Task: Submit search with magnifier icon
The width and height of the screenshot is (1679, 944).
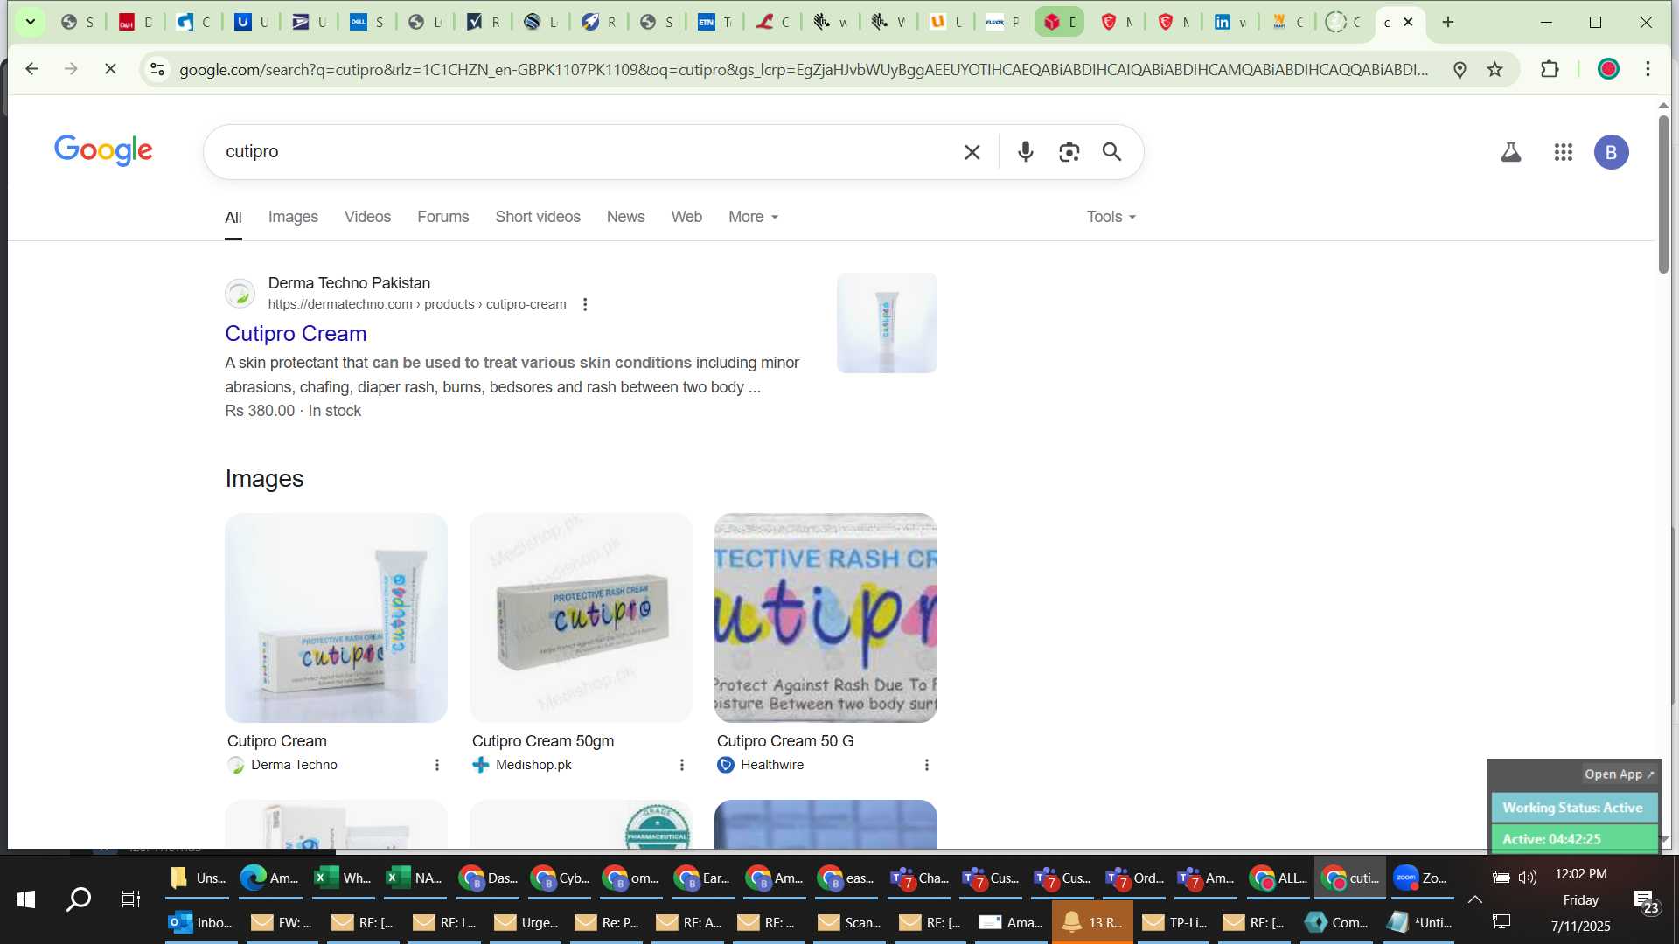Action: (1111, 152)
